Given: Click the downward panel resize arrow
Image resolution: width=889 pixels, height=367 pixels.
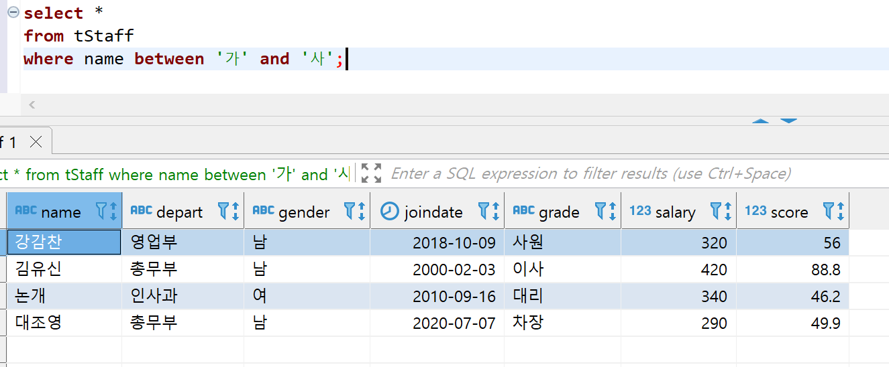Looking at the screenshot, I should (x=788, y=121).
